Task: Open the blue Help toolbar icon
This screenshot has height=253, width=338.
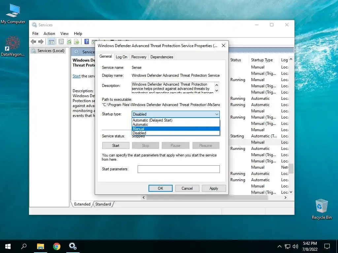Action: point(87,42)
